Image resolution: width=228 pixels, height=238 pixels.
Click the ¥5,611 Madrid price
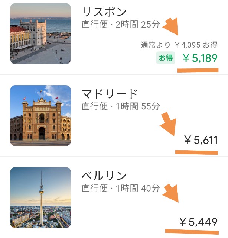point(201,140)
